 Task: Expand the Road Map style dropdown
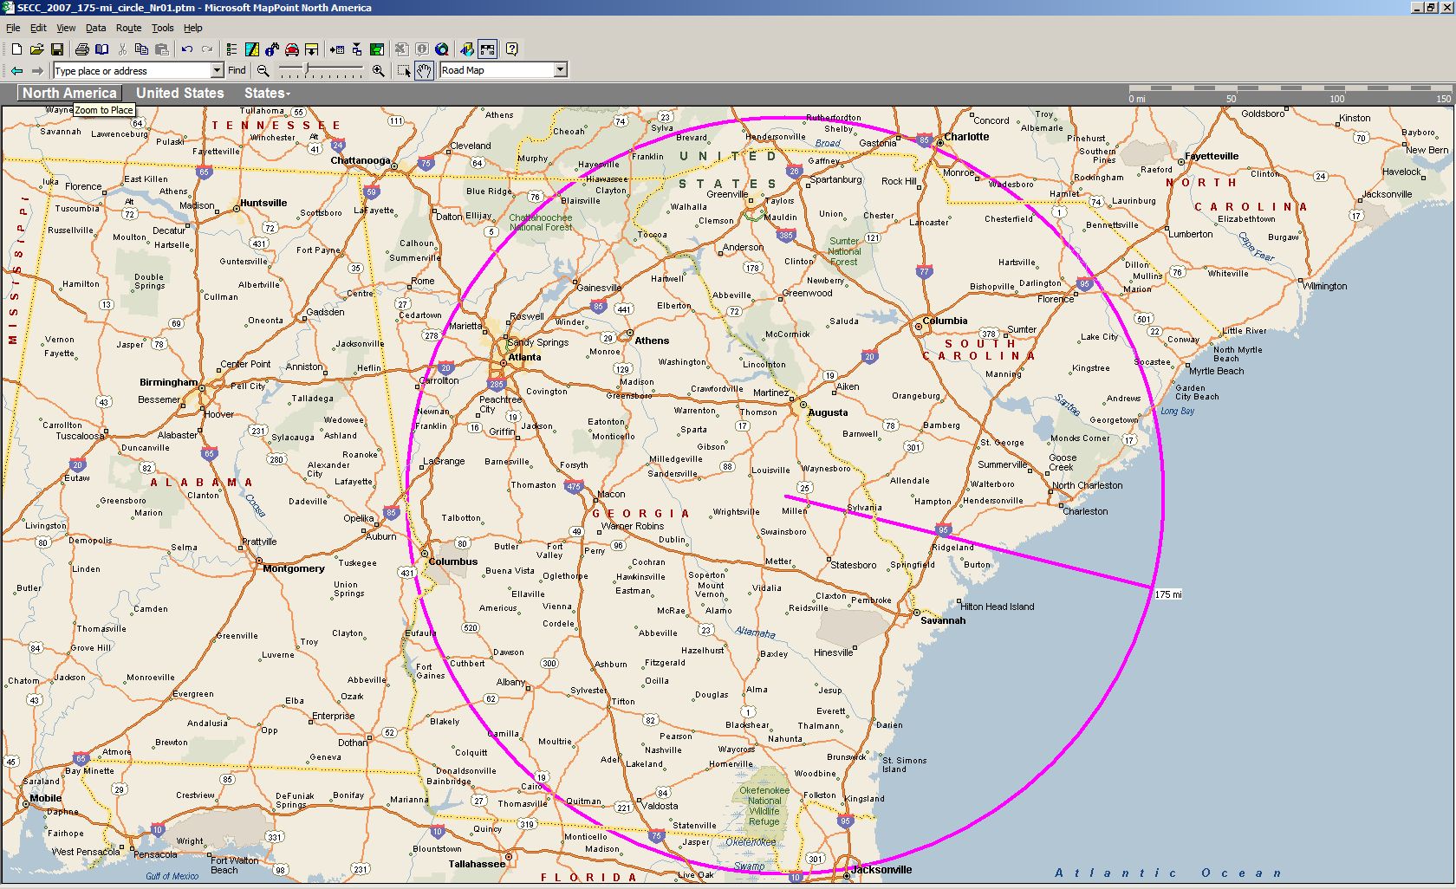(560, 70)
